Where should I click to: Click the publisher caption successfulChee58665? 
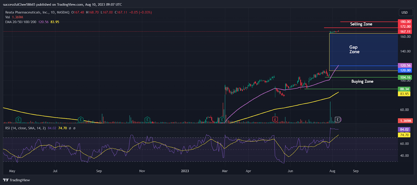(19, 4)
